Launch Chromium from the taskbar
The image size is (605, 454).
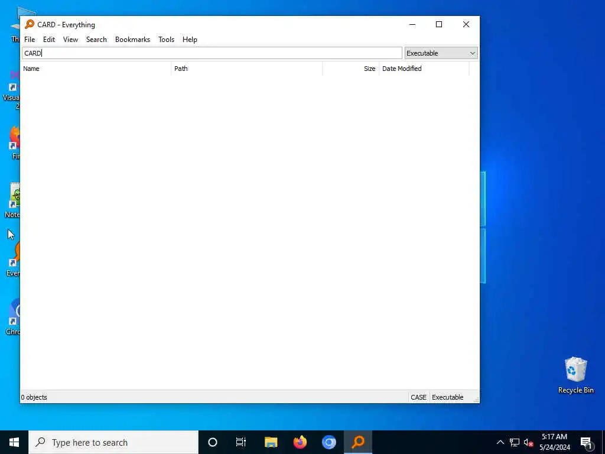329,442
